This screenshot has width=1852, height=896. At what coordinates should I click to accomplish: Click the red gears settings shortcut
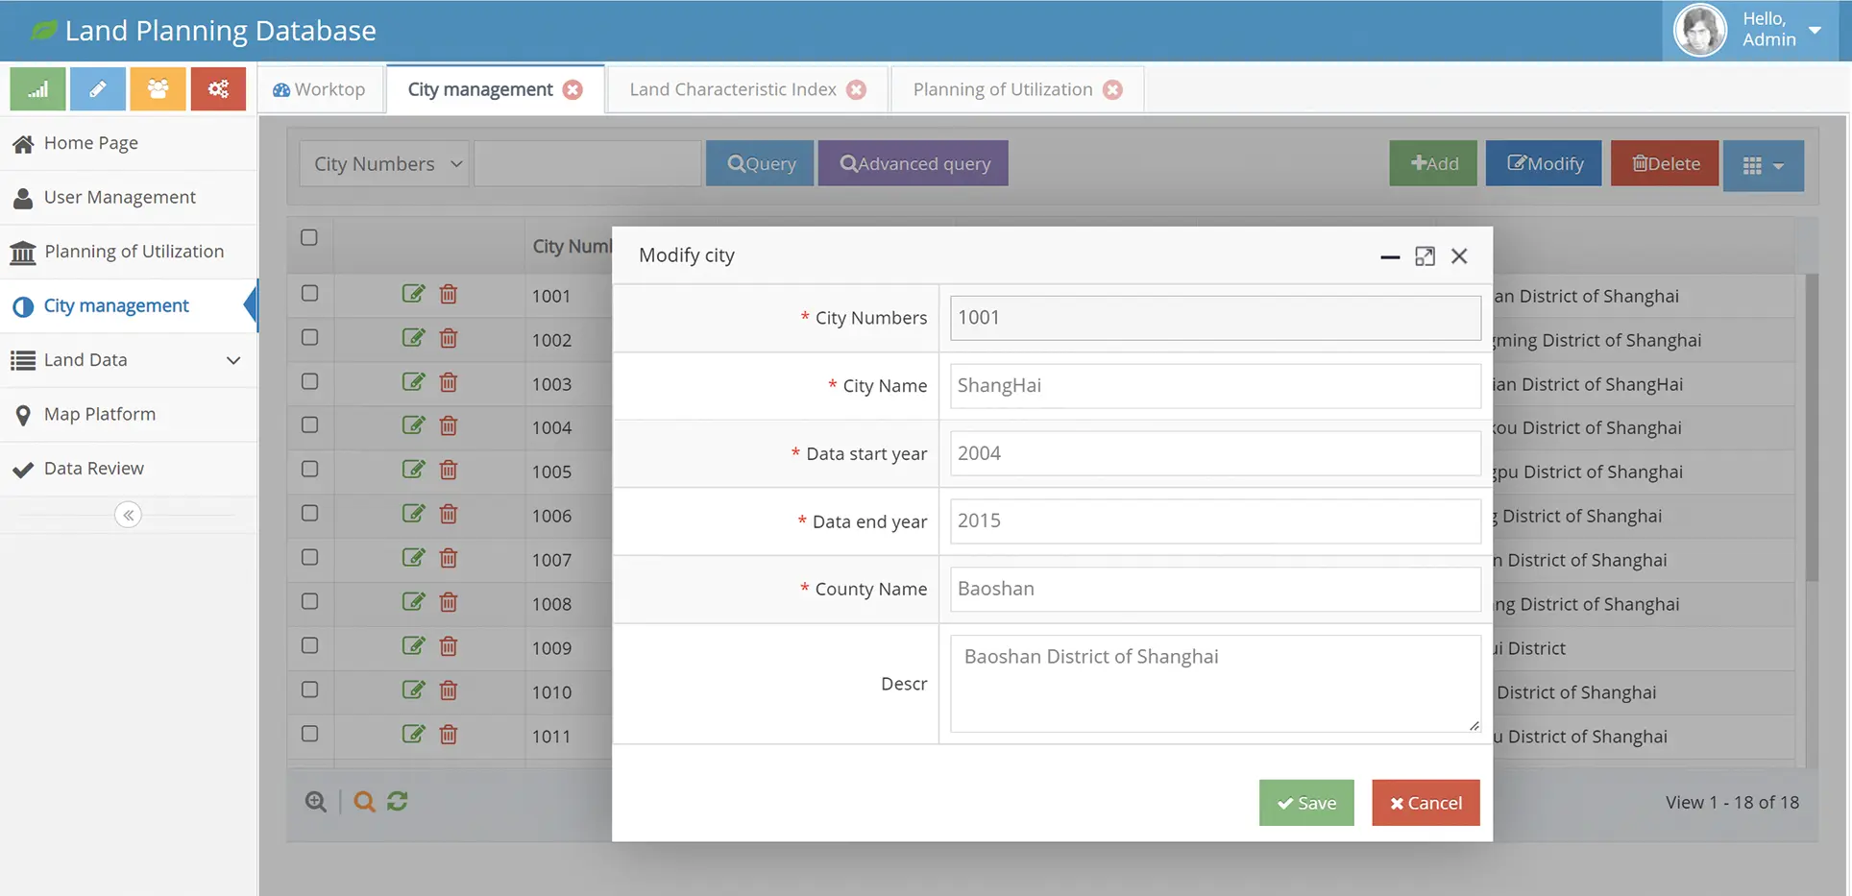click(x=218, y=89)
